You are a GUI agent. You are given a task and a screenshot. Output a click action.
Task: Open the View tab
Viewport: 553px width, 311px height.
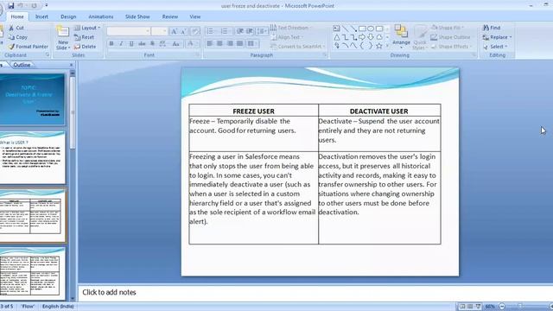tap(195, 16)
